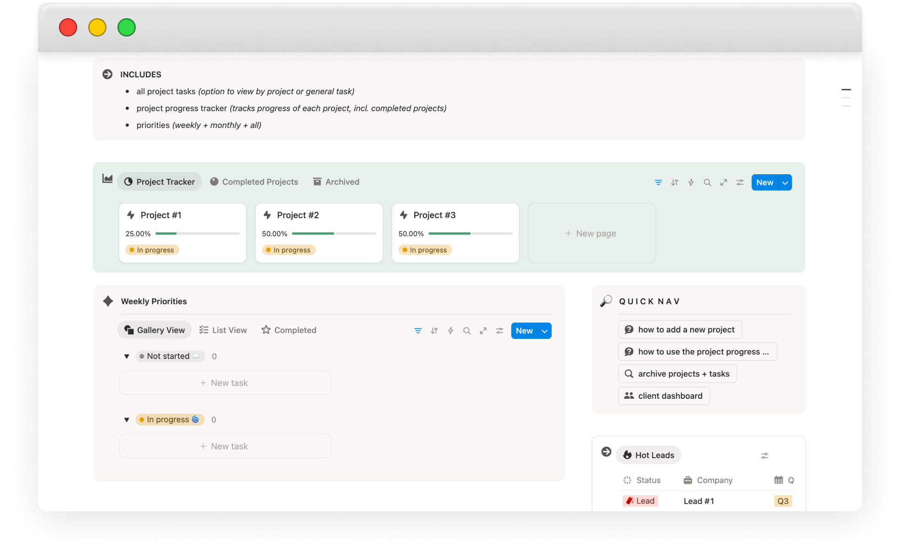This screenshot has height=557, width=904.
Task: Click filter icon in Project Tracker toolbar
Action: click(658, 182)
